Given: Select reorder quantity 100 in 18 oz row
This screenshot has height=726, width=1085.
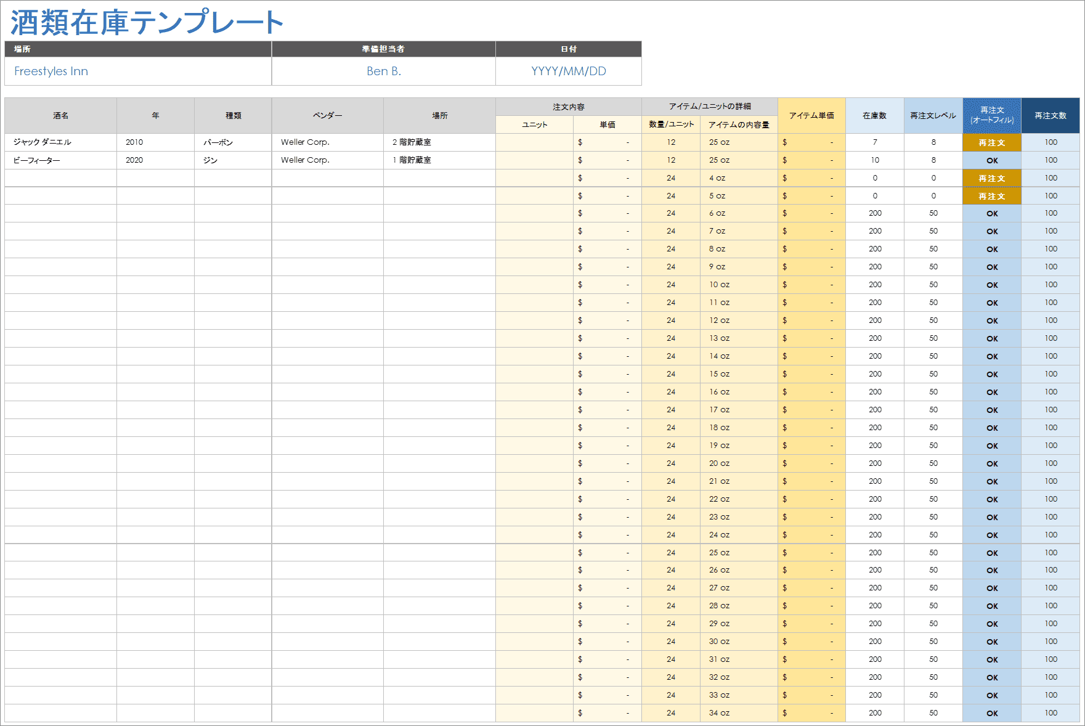Looking at the screenshot, I should pyautogui.click(x=1050, y=428).
